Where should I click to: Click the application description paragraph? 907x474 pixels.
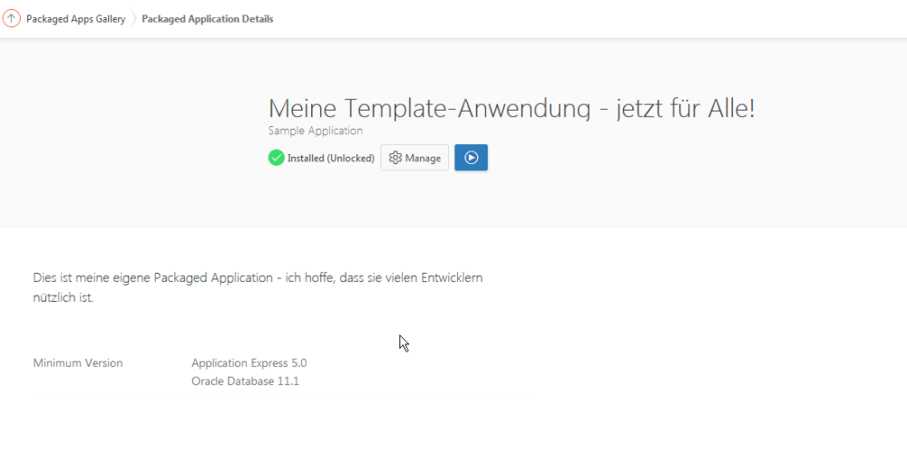click(258, 287)
